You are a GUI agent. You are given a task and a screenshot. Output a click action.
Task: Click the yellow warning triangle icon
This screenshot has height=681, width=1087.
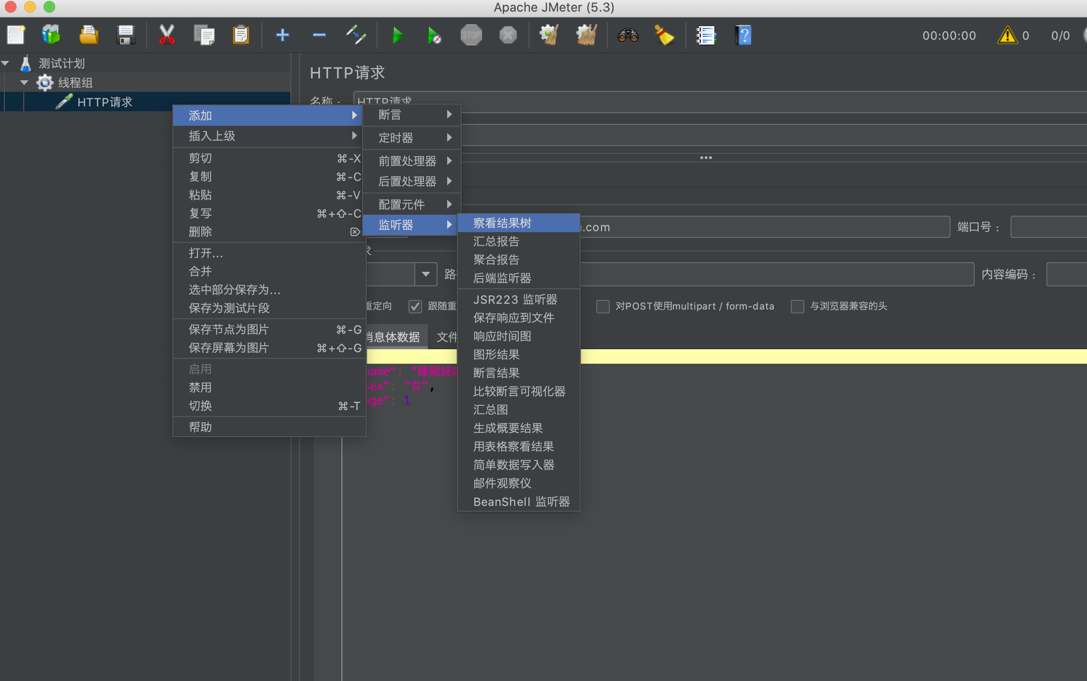(x=1007, y=35)
